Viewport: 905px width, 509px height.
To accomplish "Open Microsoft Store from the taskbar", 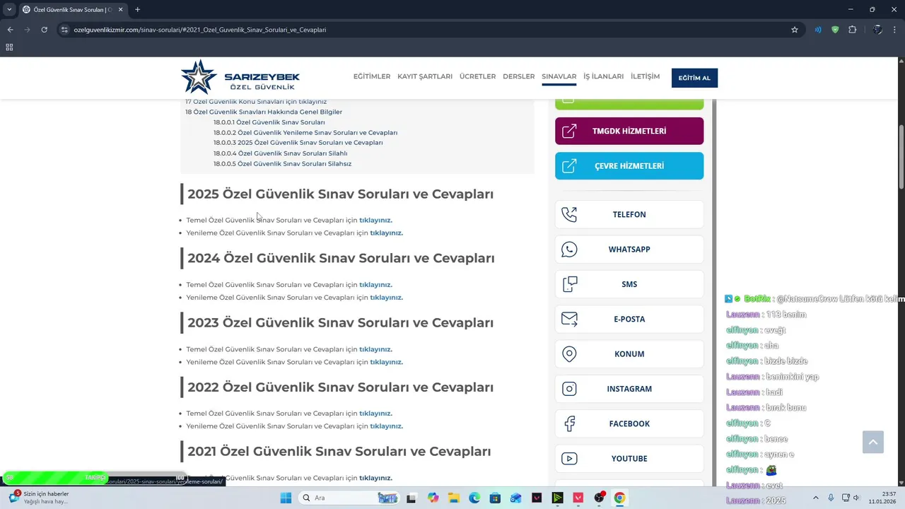I will pyautogui.click(x=495, y=498).
